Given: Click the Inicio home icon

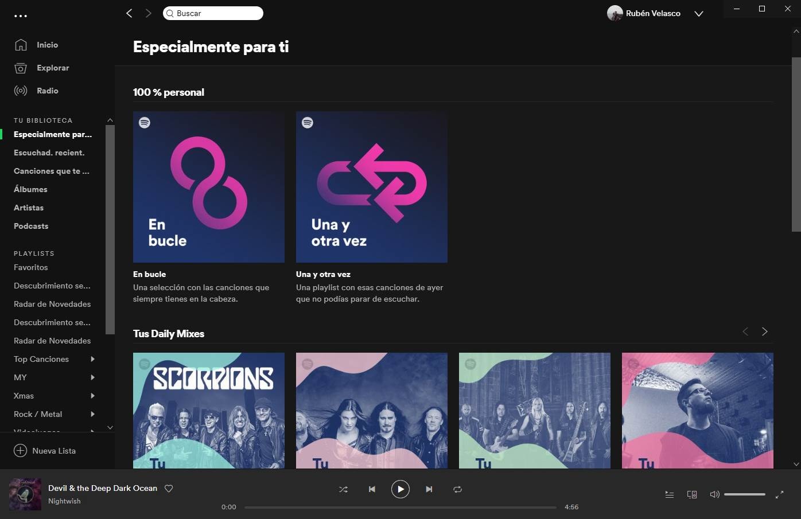Looking at the screenshot, I should click(x=21, y=45).
